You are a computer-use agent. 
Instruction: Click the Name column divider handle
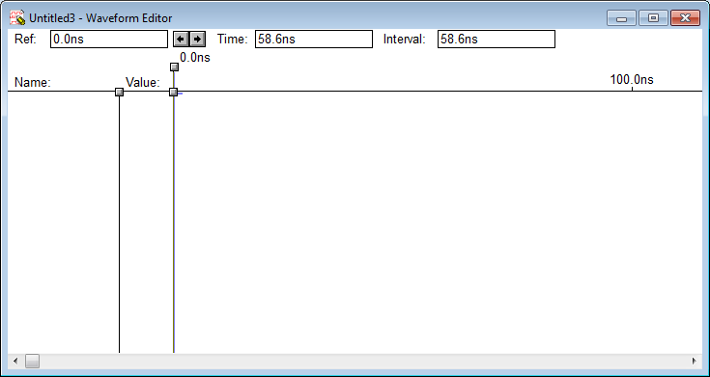coord(119,92)
